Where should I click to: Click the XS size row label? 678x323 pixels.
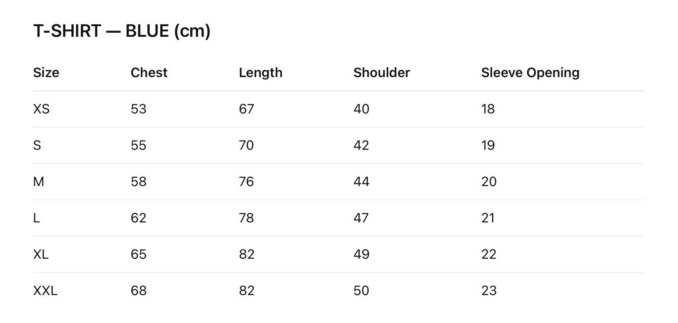coord(41,109)
